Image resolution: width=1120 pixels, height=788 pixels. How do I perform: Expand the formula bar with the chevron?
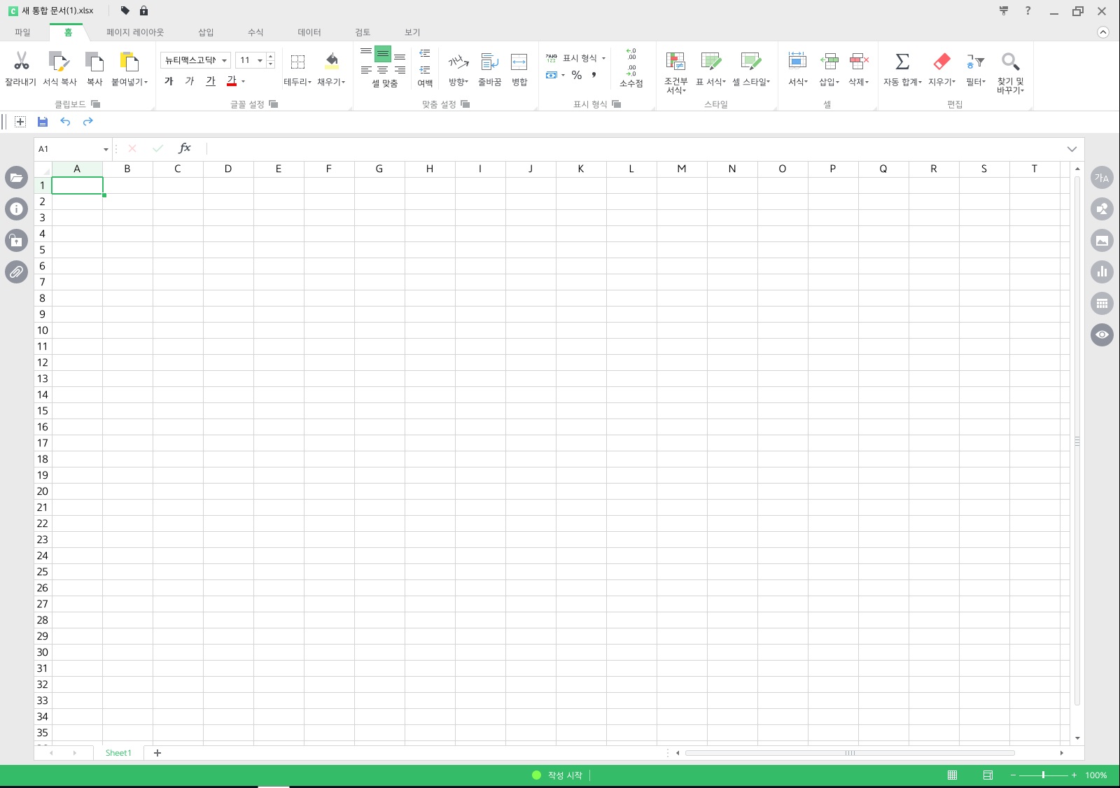point(1072,149)
